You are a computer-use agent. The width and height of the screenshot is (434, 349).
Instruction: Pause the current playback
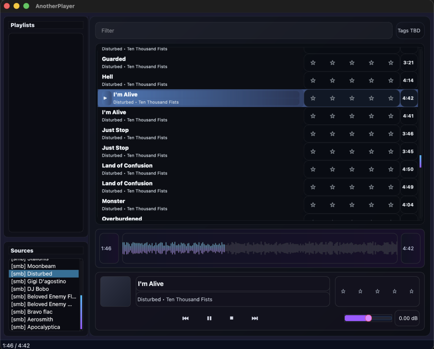(209, 318)
